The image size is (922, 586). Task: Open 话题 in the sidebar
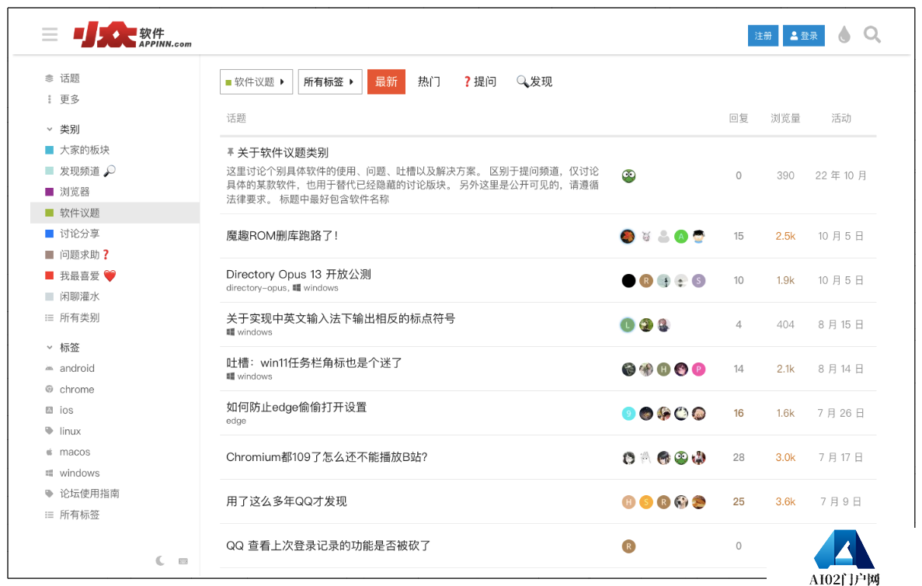[x=69, y=78]
